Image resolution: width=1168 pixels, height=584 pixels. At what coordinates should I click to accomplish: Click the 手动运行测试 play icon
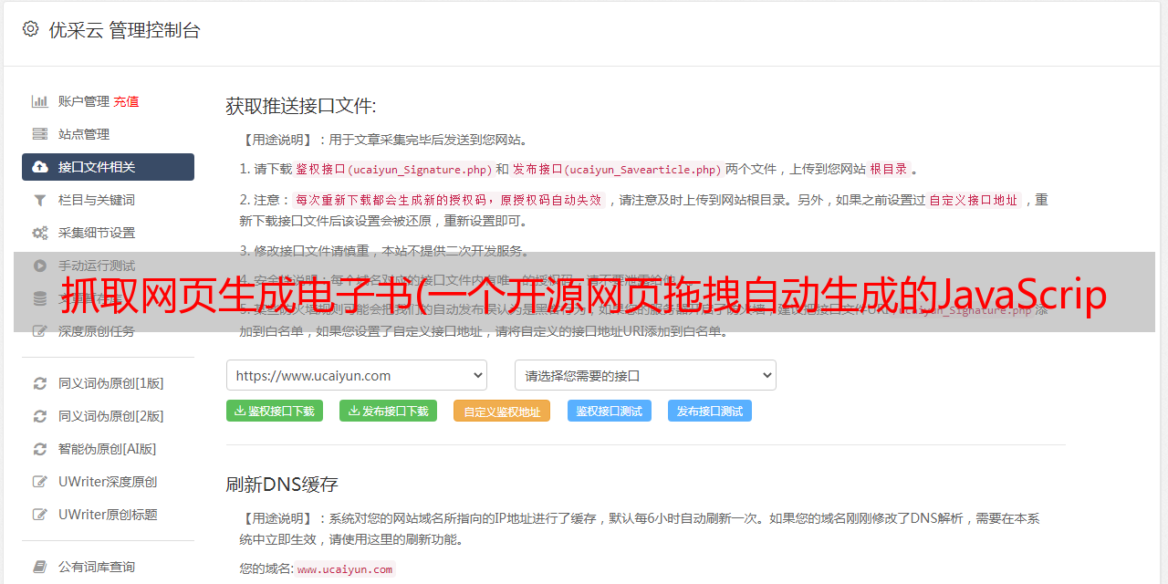40,266
